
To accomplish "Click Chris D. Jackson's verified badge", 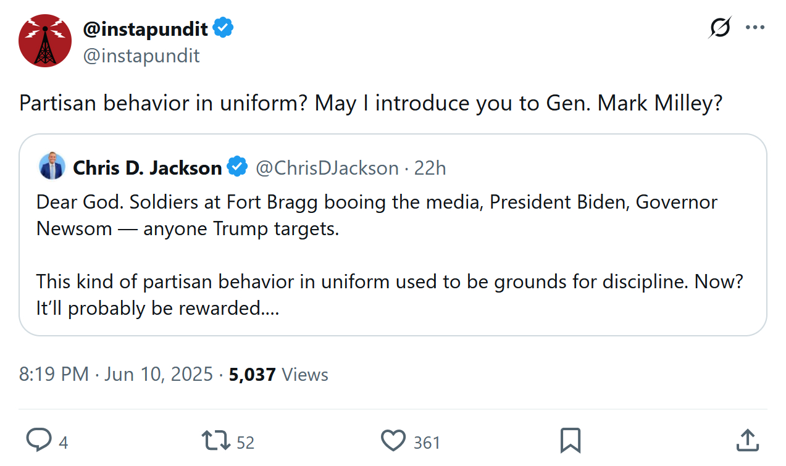I will pyautogui.click(x=237, y=167).
